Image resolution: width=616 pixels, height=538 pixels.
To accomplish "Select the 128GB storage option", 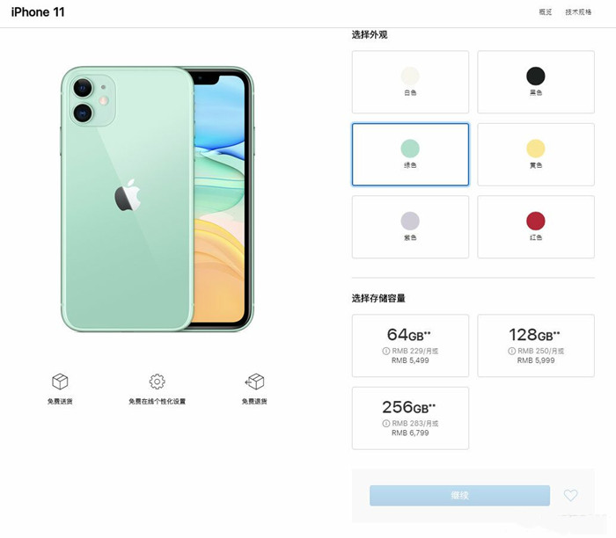I will coord(536,345).
